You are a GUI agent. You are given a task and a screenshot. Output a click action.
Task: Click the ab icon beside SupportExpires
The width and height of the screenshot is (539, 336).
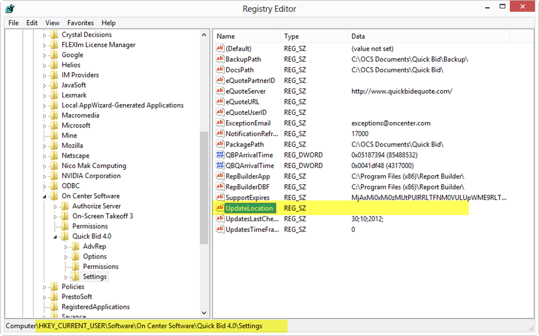[220, 197]
